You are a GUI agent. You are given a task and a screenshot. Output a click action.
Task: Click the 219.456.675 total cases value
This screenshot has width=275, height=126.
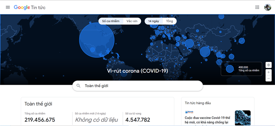(x=40, y=120)
